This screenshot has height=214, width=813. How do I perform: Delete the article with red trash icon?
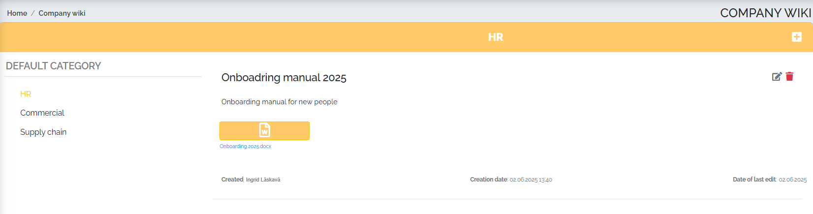point(789,76)
